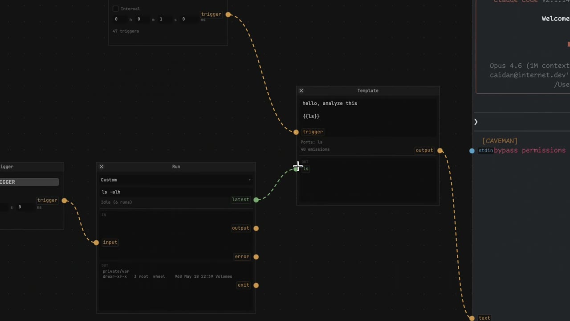Select the Template node title bar
Image resolution: width=570 pixels, height=321 pixels.
pyautogui.click(x=368, y=91)
